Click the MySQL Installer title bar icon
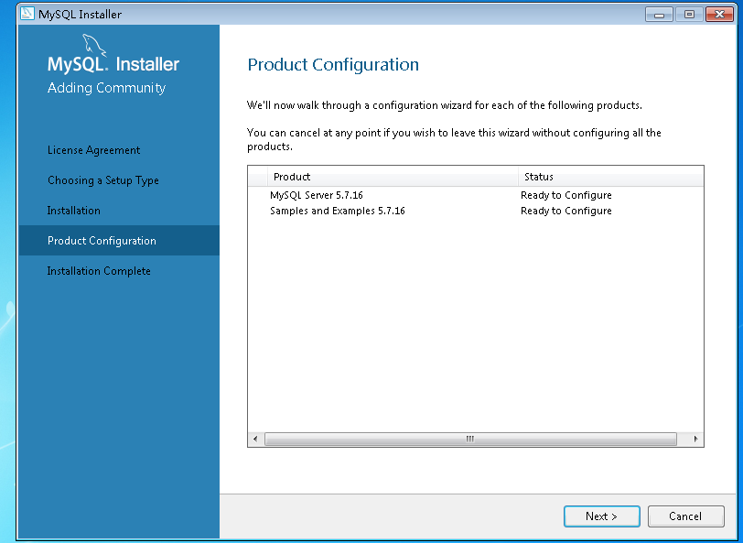The image size is (743, 543). pos(27,14)
